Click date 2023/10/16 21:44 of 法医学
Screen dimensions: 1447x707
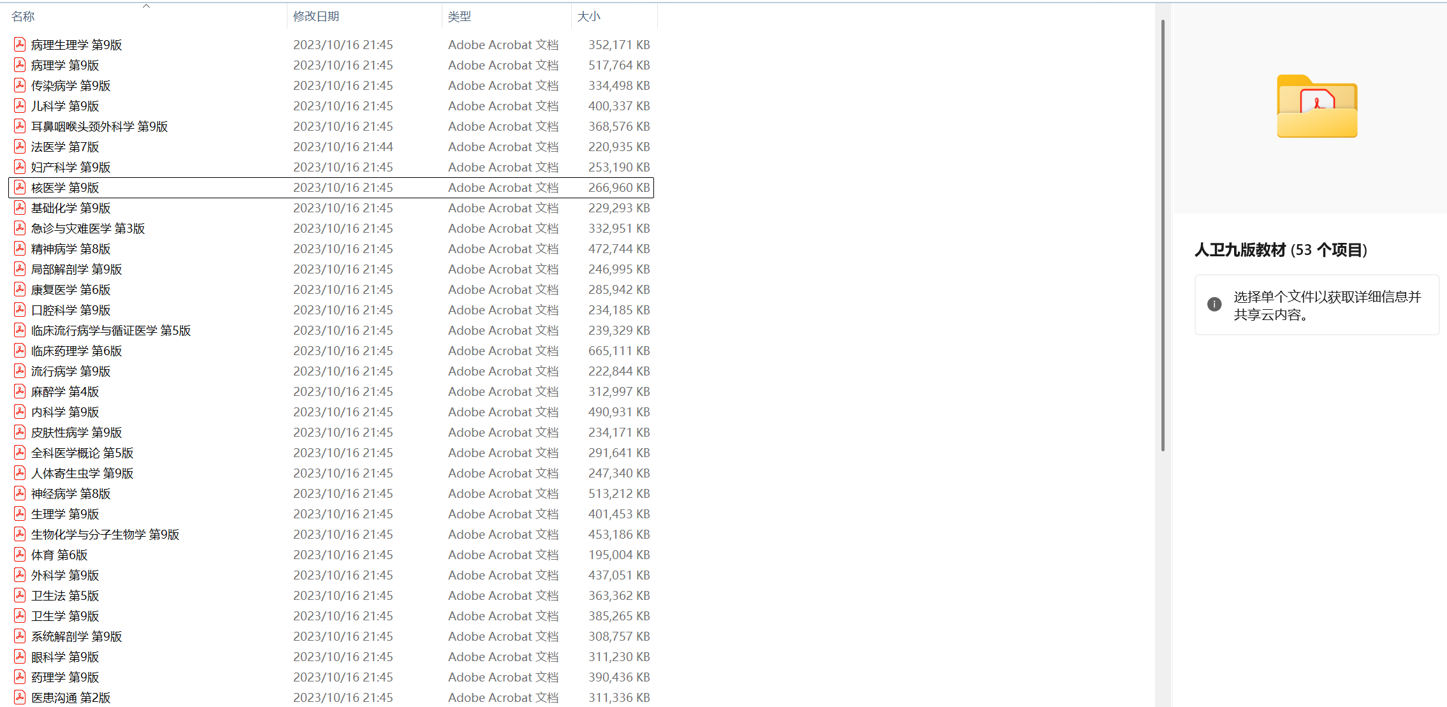(343, 147)
